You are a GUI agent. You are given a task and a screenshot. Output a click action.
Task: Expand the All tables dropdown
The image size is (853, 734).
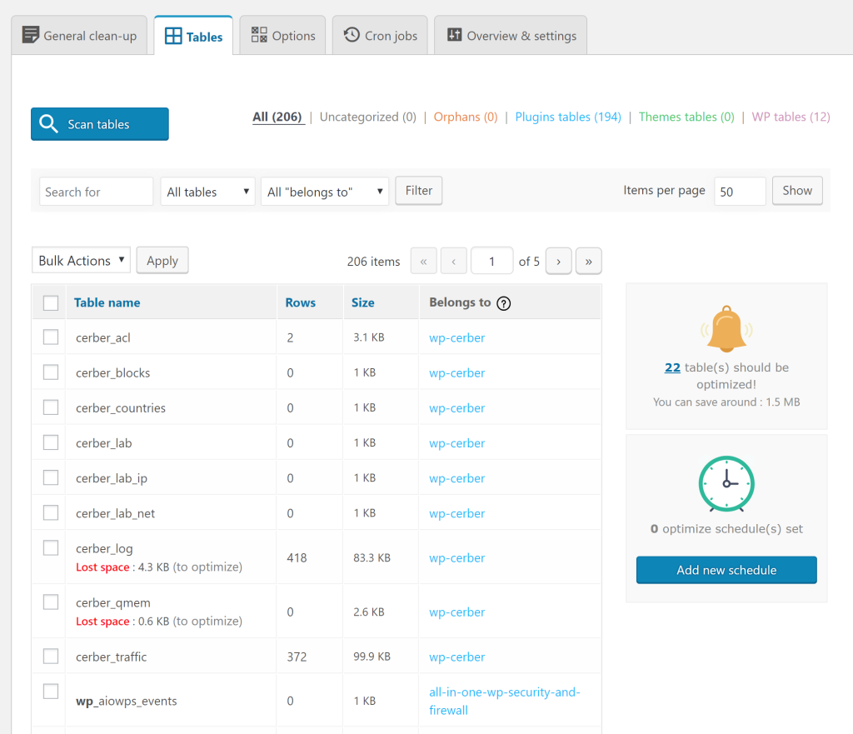point(208,192)
